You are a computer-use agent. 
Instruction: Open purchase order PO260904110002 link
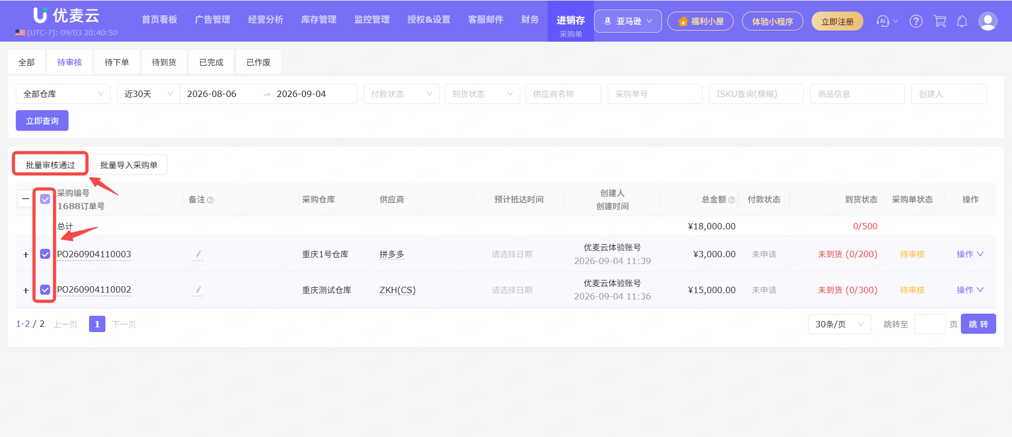(x=94, y=289)
